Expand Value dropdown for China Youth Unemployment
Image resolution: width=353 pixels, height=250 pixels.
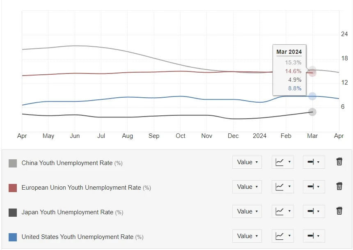[x=247, y=162]
